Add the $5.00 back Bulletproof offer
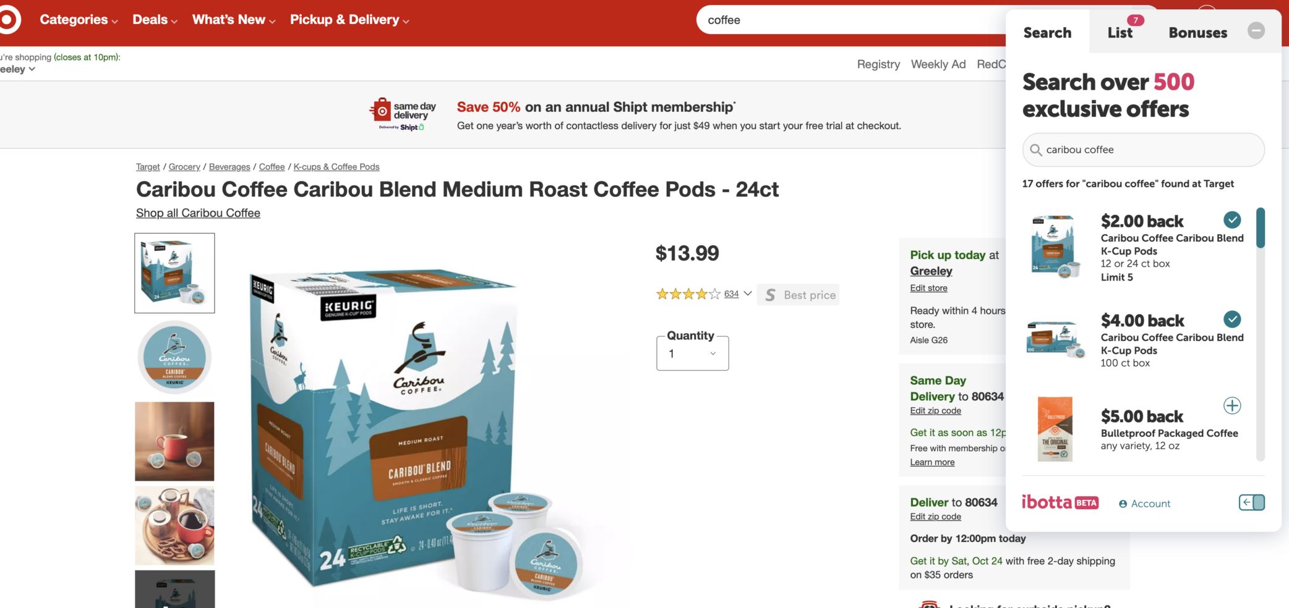 click(1232, 405)
